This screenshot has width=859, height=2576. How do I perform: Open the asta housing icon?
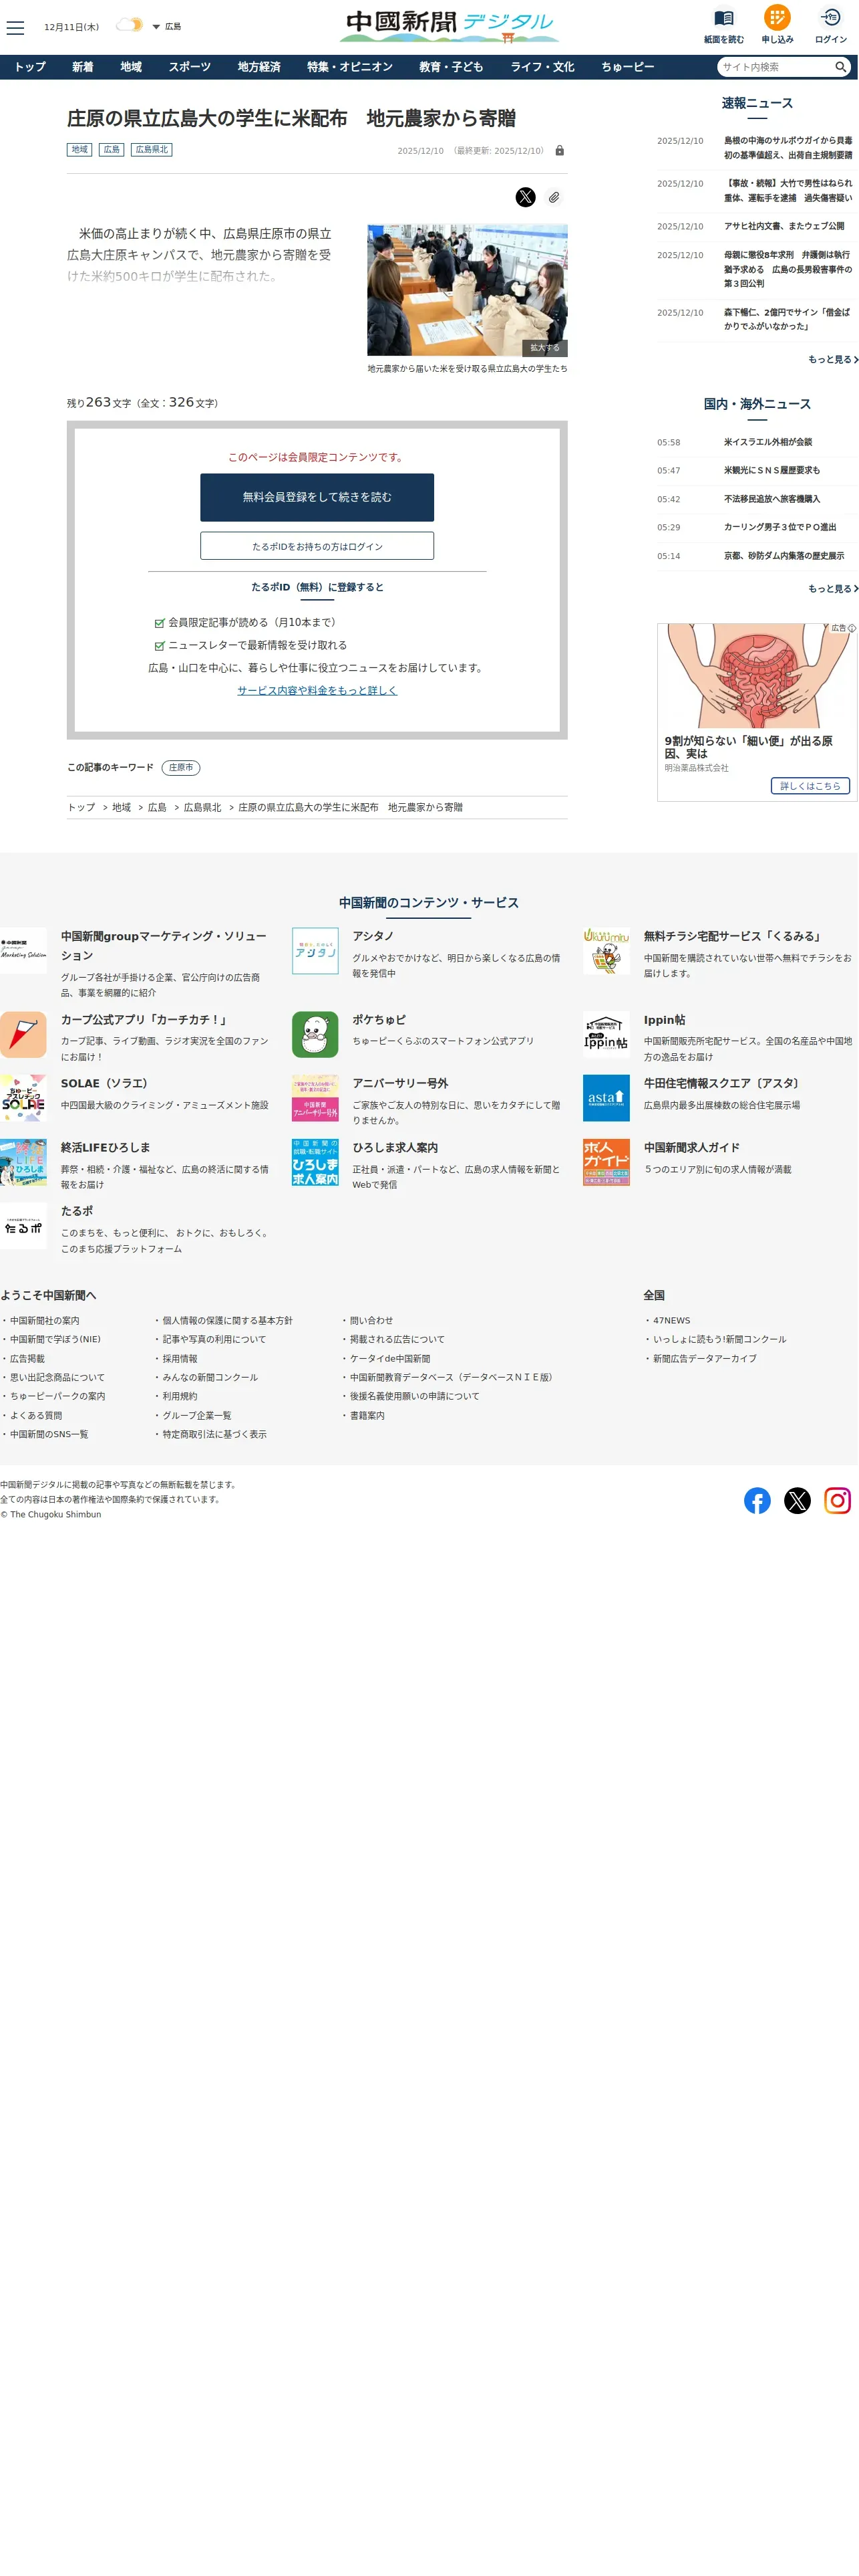(607, 1099)
